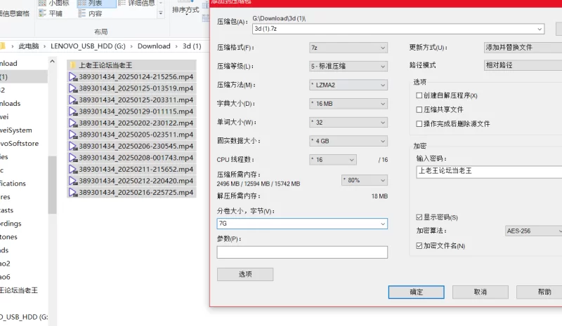Select the rdings folder in navigation pane
Viewport: 562px width, 326px height.
coord(11,224)
